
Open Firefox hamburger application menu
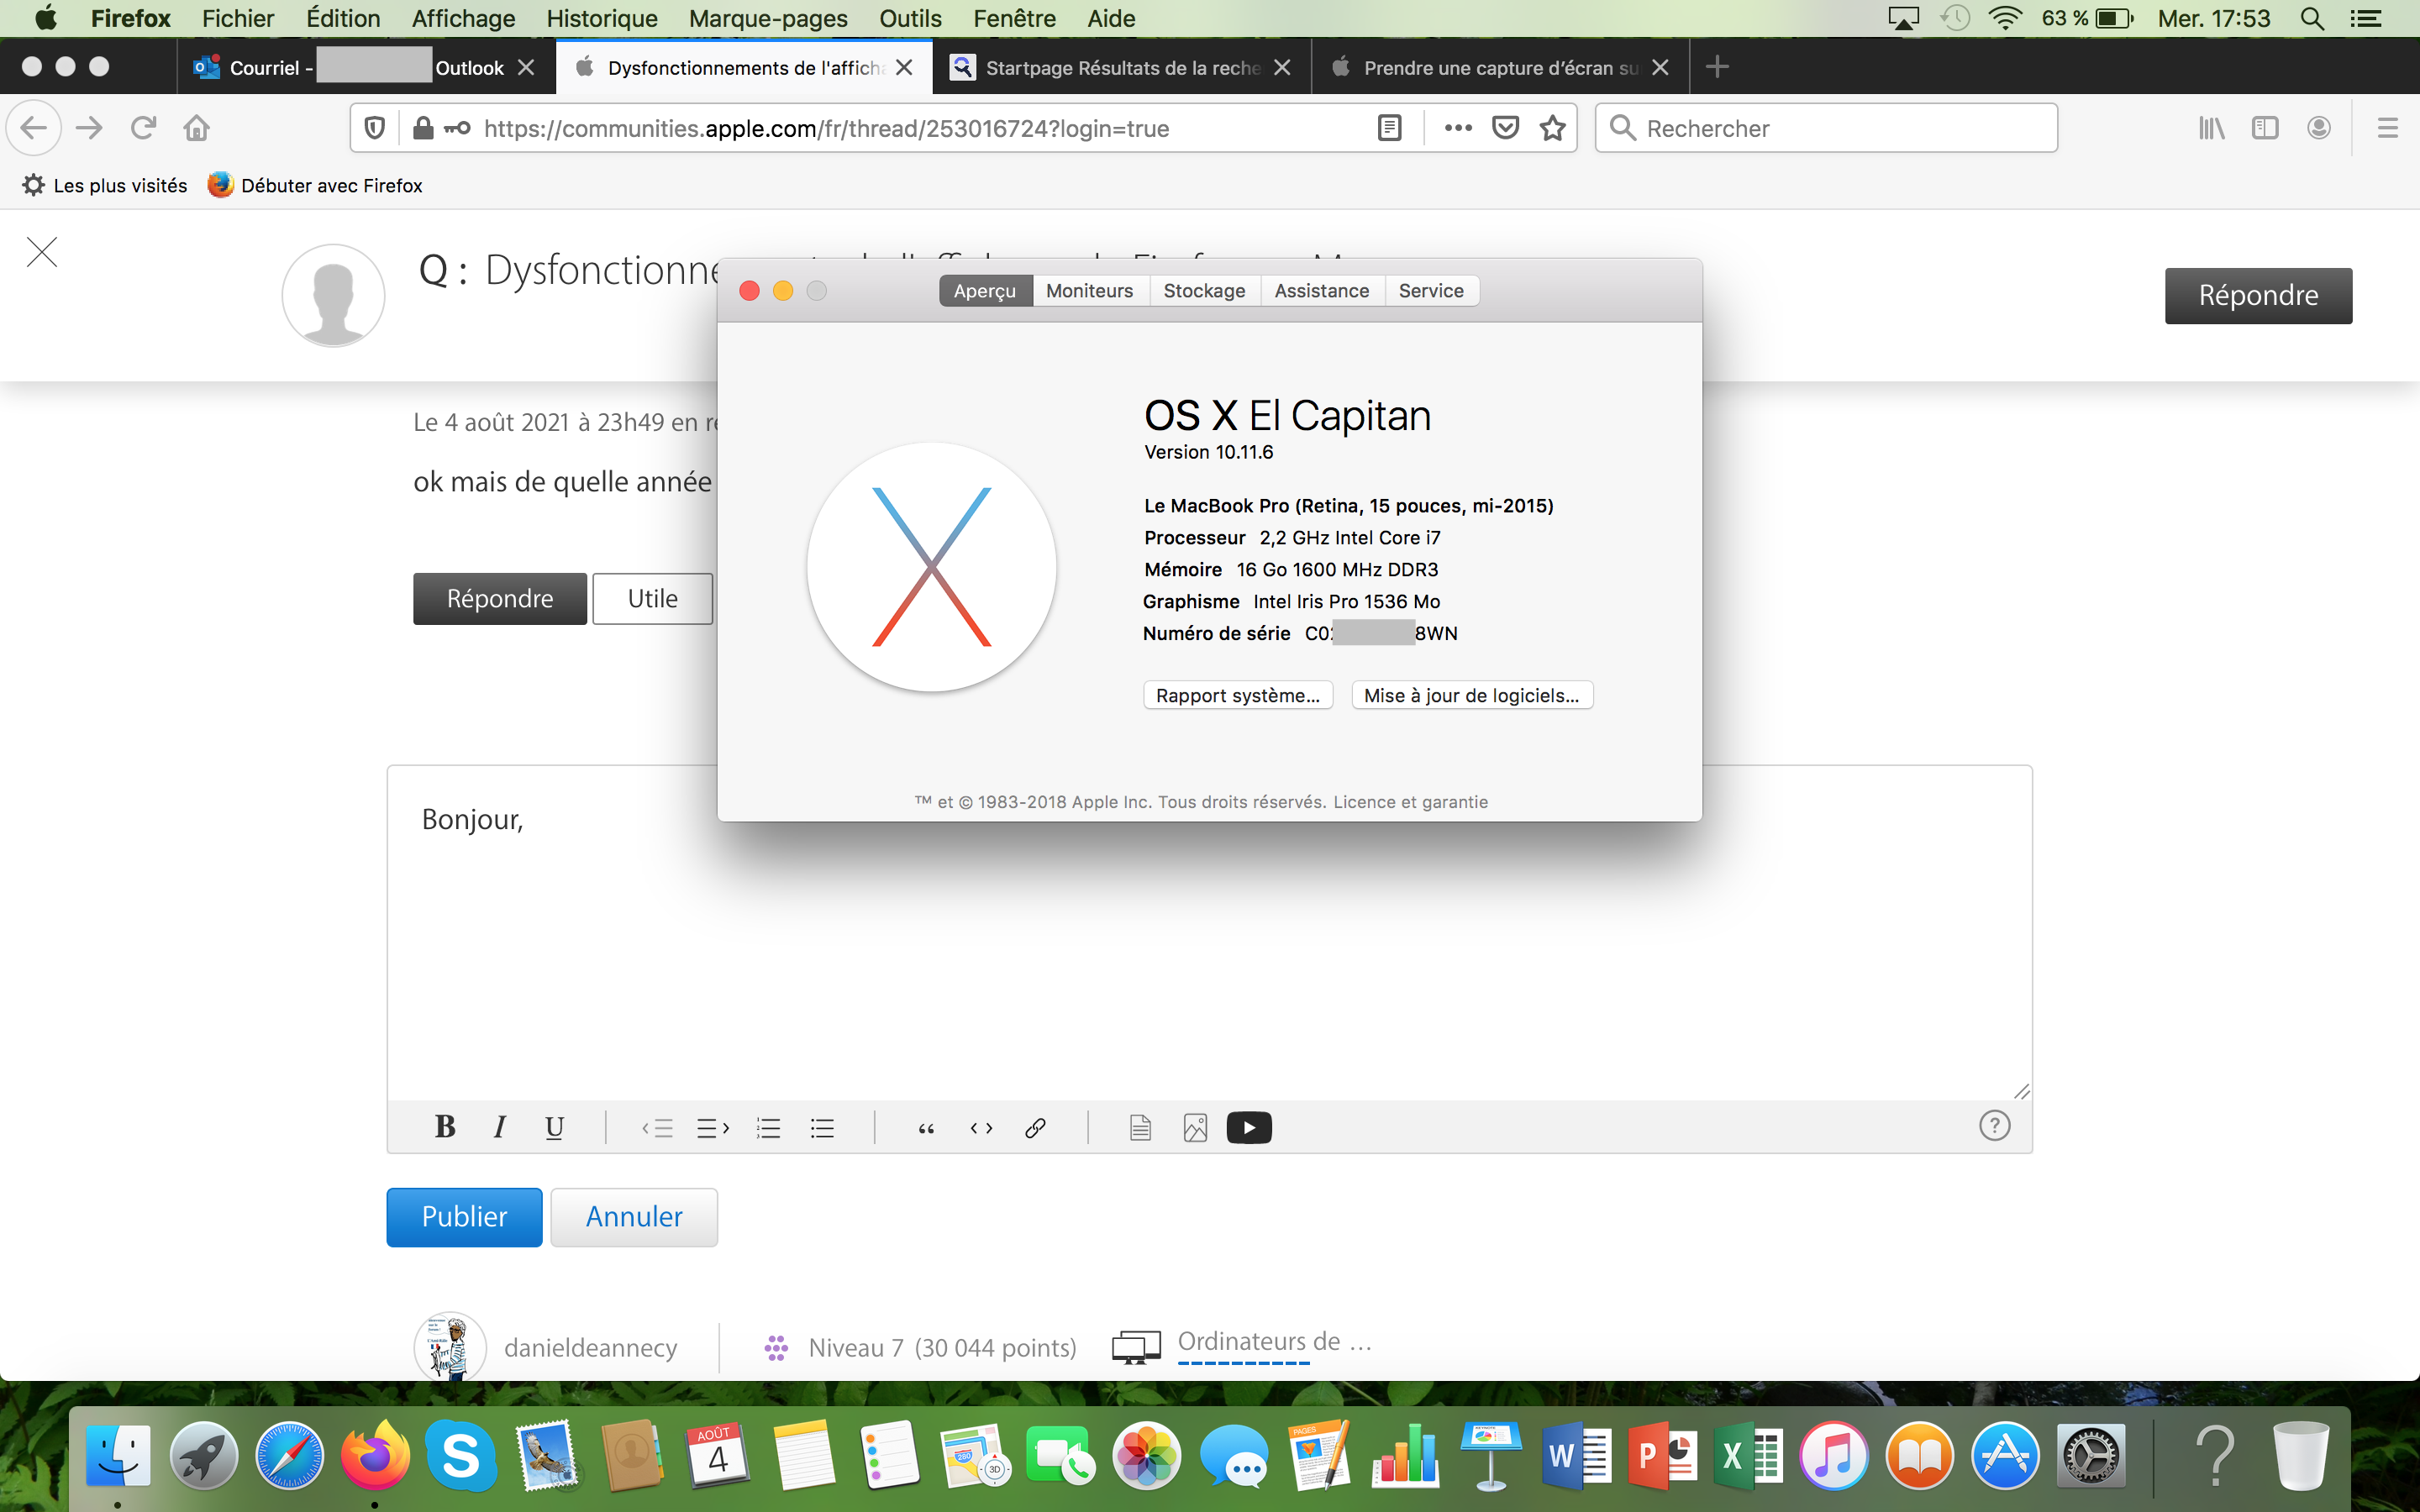point(2387,128)
